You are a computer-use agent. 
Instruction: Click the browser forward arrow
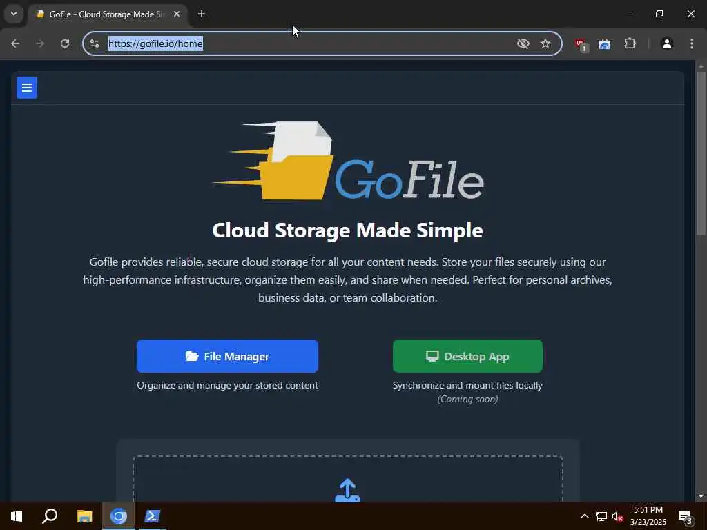tap(40, 43)
